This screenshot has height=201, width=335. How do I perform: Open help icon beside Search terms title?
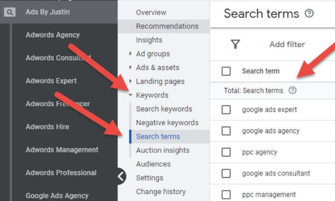[309, 13]
